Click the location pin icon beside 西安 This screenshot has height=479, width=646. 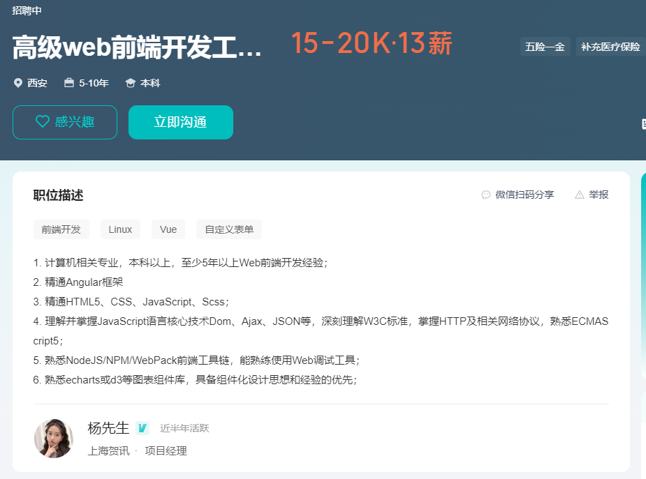click(19, 82)
